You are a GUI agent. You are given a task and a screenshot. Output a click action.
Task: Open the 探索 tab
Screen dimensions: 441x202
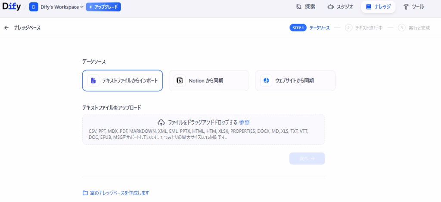306,7
